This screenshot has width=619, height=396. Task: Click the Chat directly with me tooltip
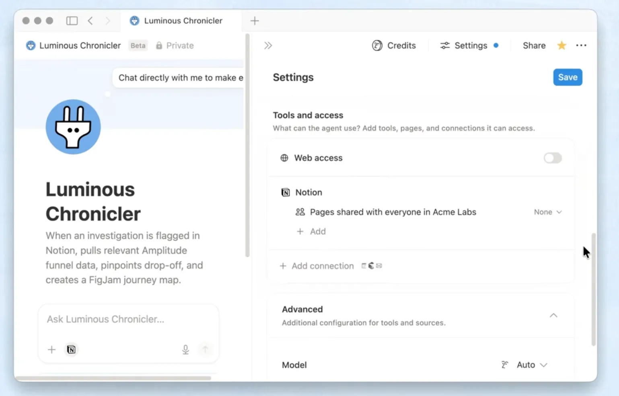pyautogui.click(x=179, y=78)
